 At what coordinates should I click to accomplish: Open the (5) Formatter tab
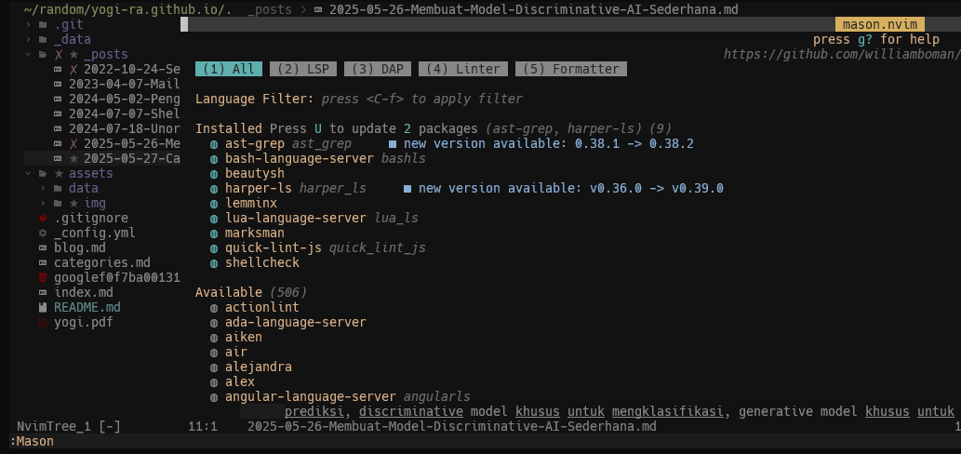(x=571, y=69)
